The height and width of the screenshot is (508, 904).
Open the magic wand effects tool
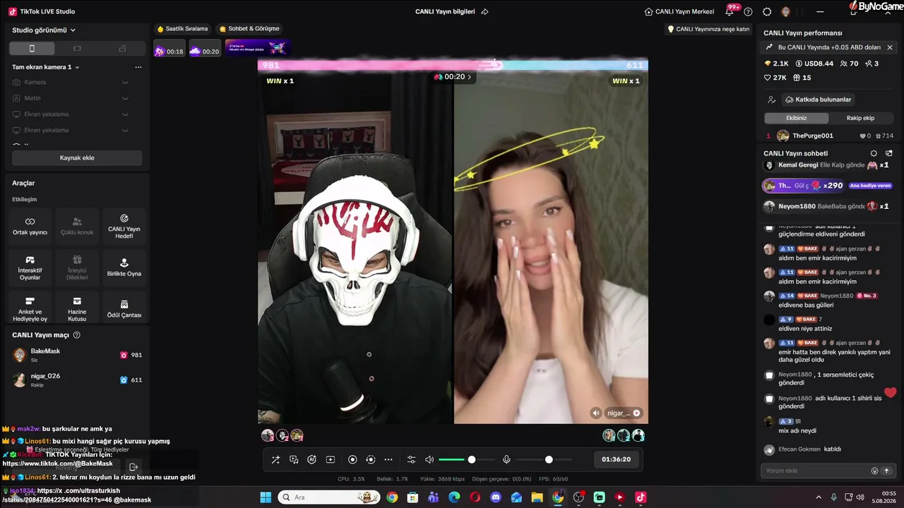pyautogui.click(x=276, y=459)
